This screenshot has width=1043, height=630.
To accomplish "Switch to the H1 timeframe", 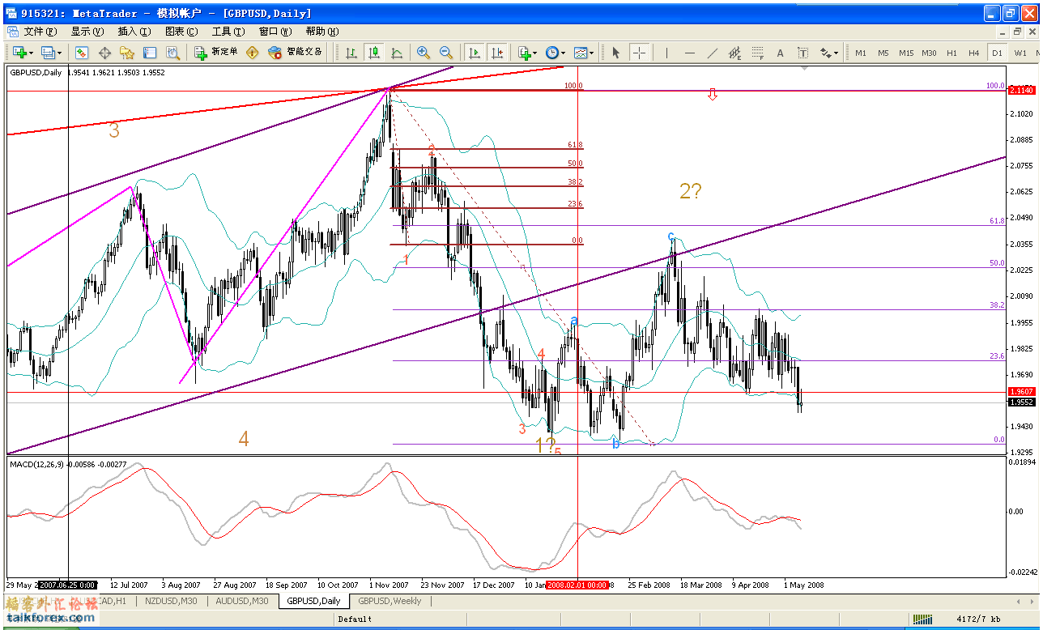I will (951, 53).
